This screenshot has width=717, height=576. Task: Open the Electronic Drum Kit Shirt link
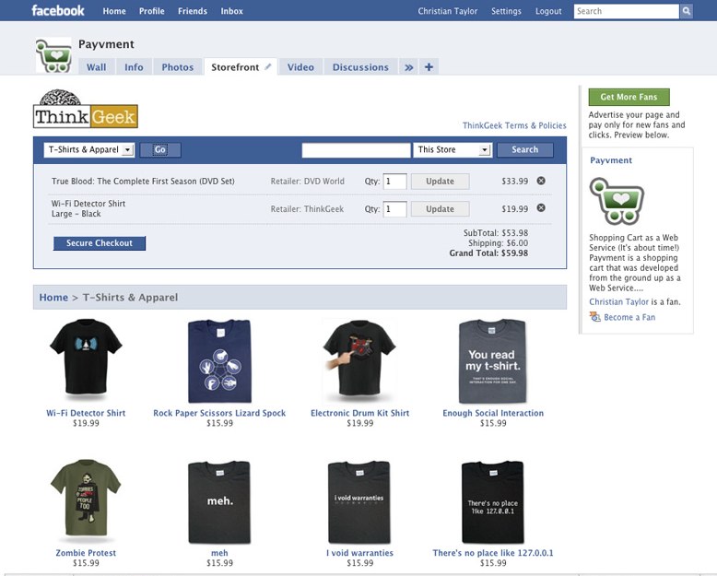point(359,413)
